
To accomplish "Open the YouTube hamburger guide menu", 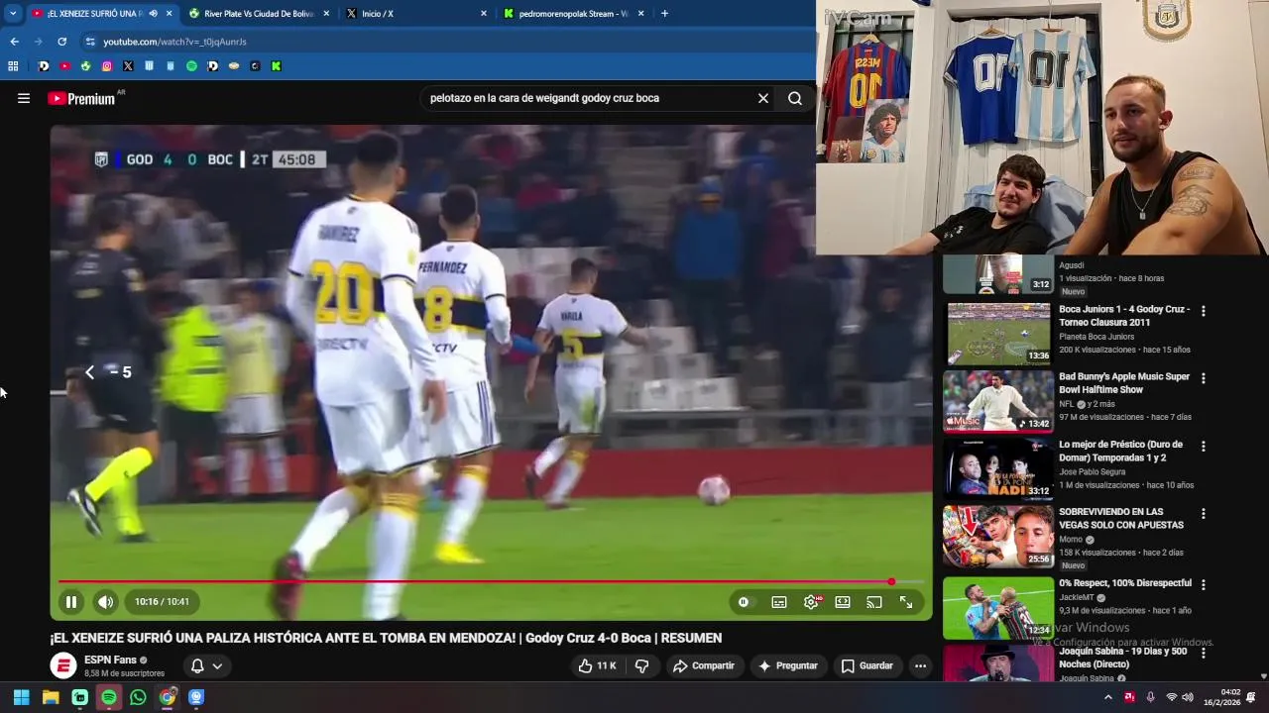I will click(x=24, y=98).
